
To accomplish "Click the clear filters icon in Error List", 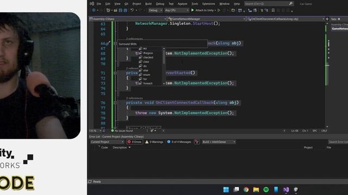I will pyautogui.click(x=196, y=142).
